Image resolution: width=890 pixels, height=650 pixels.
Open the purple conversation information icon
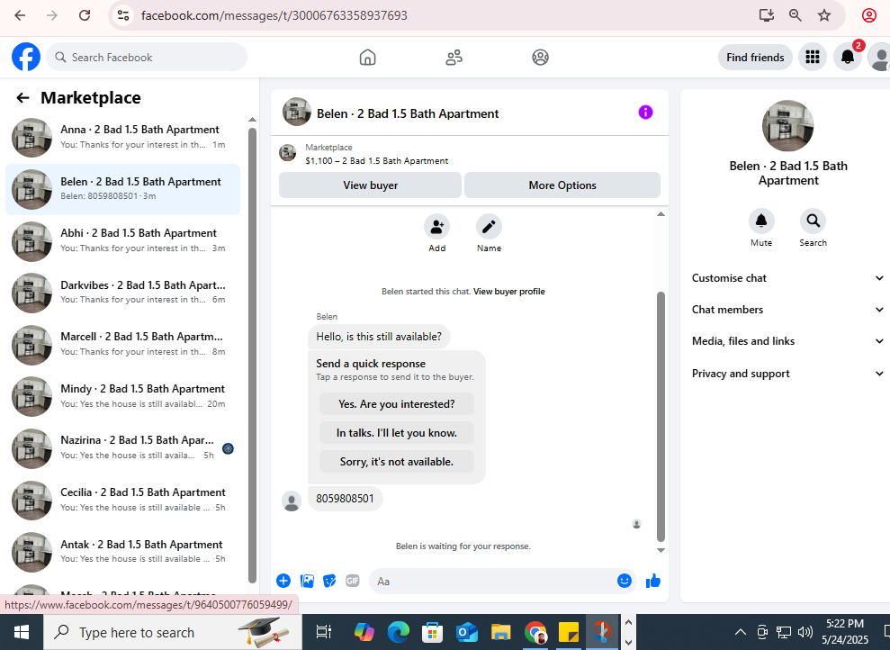(645, 113)
